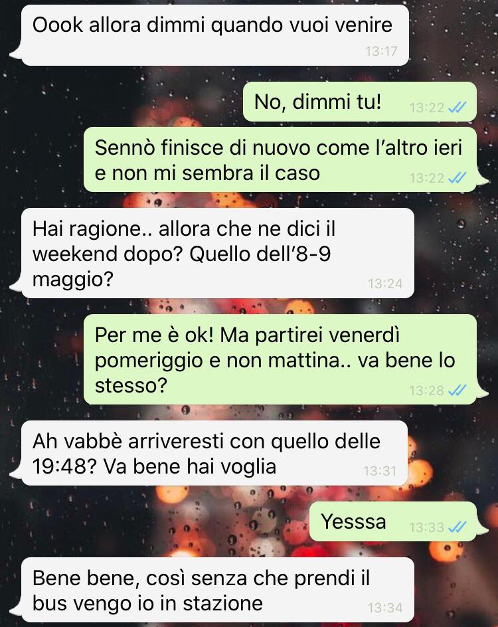Image resolution: width=498 pixels, height=627 pixels.
Task: Tap the 'Yesssa' message bubble
Action: (x=393, y=521)
